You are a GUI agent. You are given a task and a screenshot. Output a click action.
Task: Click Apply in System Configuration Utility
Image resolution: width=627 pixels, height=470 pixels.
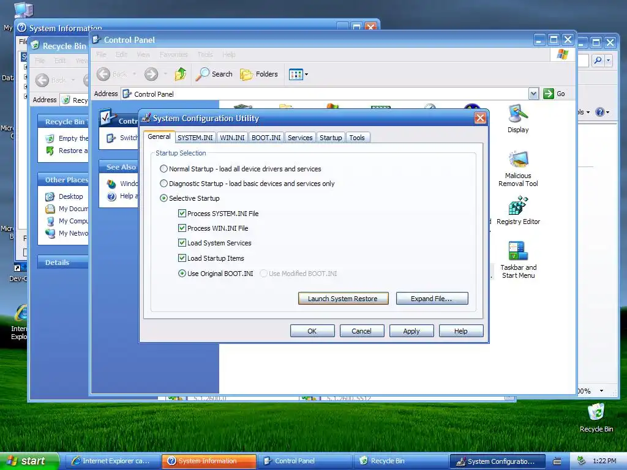pyautogui.click(x=411, y=331)
